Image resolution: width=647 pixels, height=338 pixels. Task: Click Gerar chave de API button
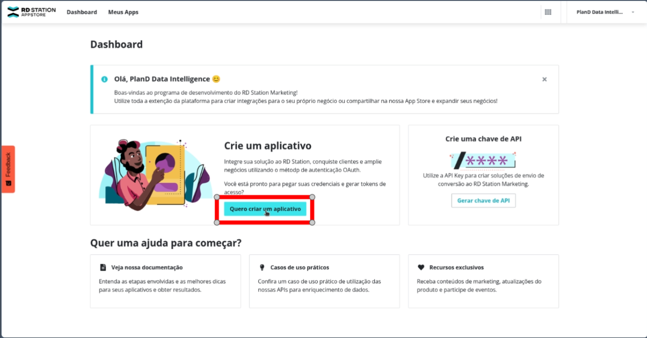click(x=483, y=200)
